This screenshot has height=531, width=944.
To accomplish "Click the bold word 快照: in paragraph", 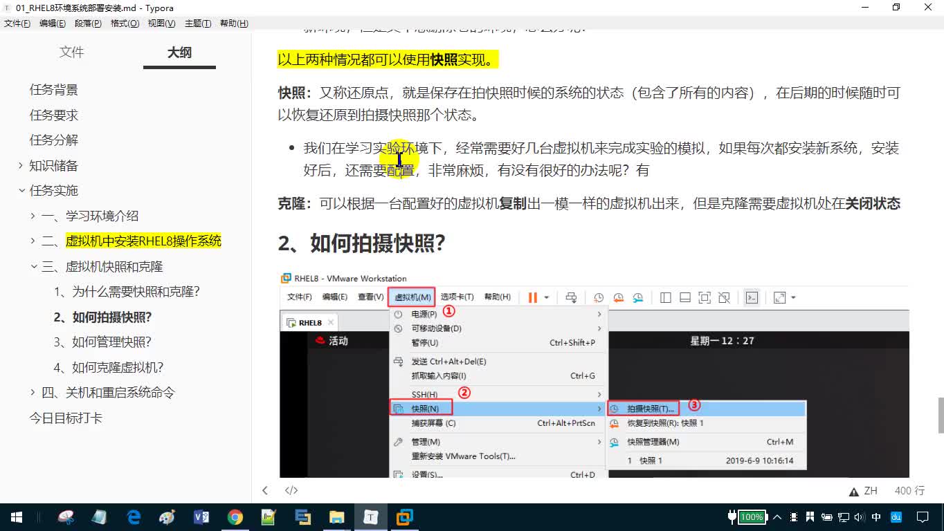I will [295, 93].
